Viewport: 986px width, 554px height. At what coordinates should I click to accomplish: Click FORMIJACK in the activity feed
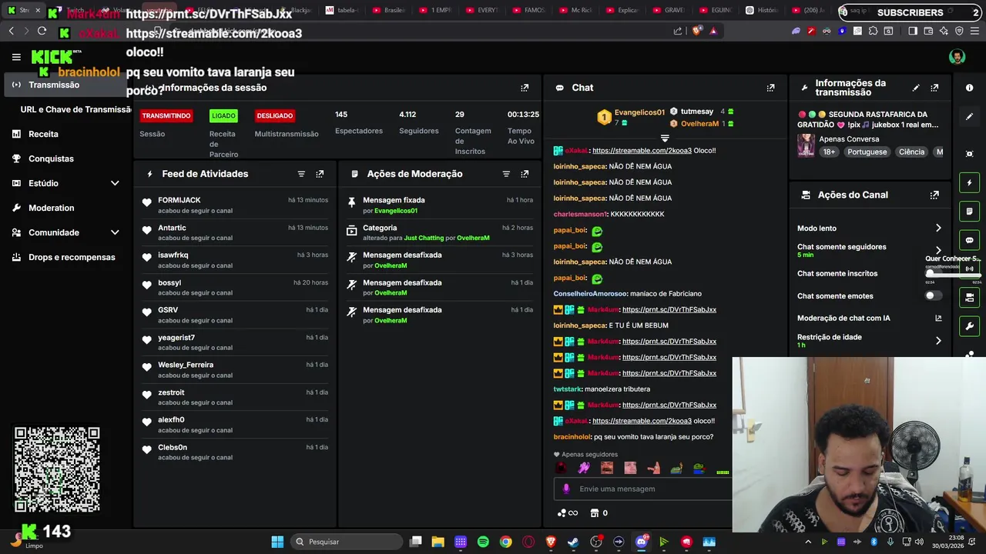179,200
